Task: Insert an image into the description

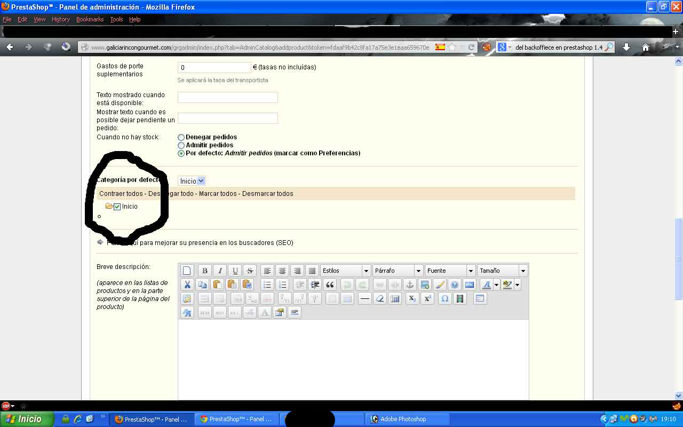Action: tap(424, 284)
